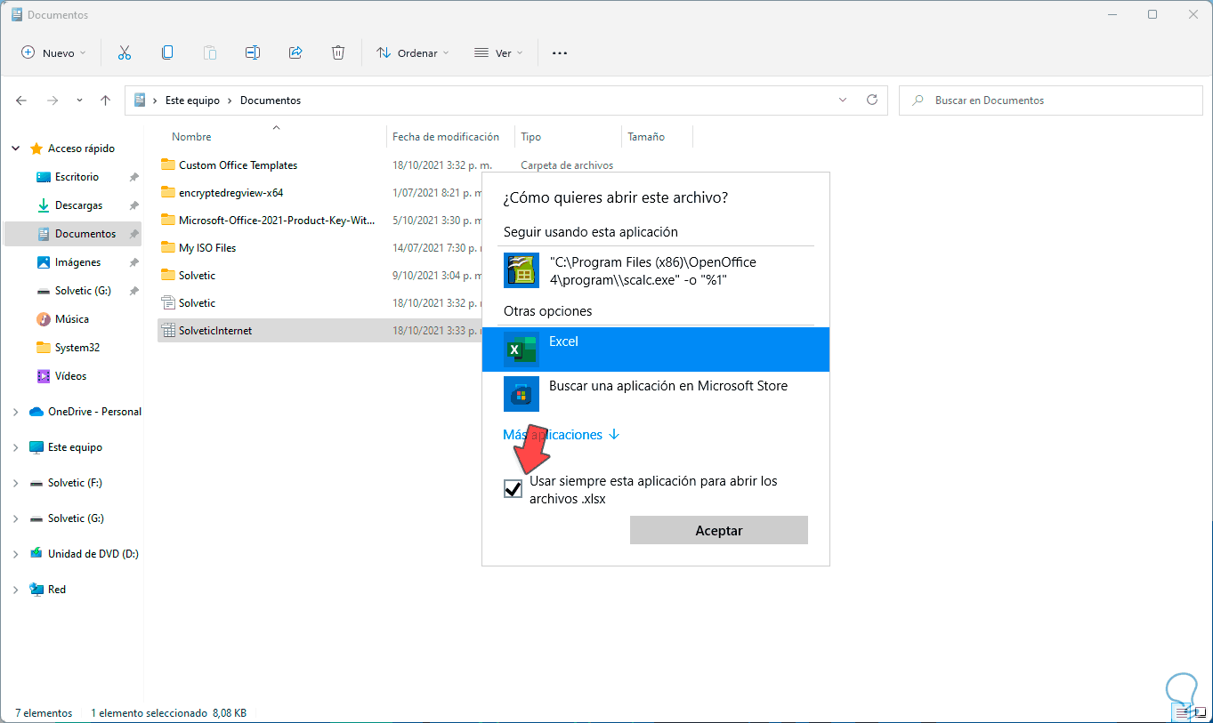
Task: Click the Música icon in sidebar
Action: click(x=43, y=319)
